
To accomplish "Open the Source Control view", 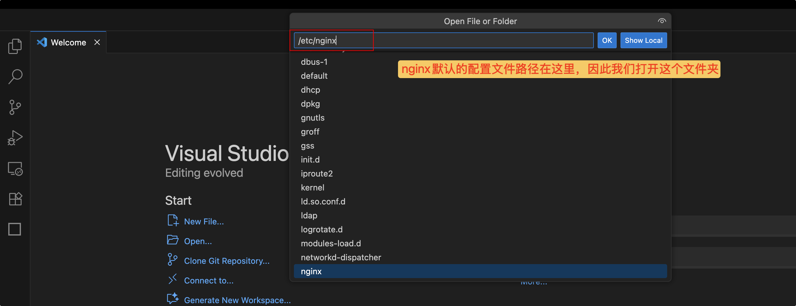I will click(x=15, y=107).
